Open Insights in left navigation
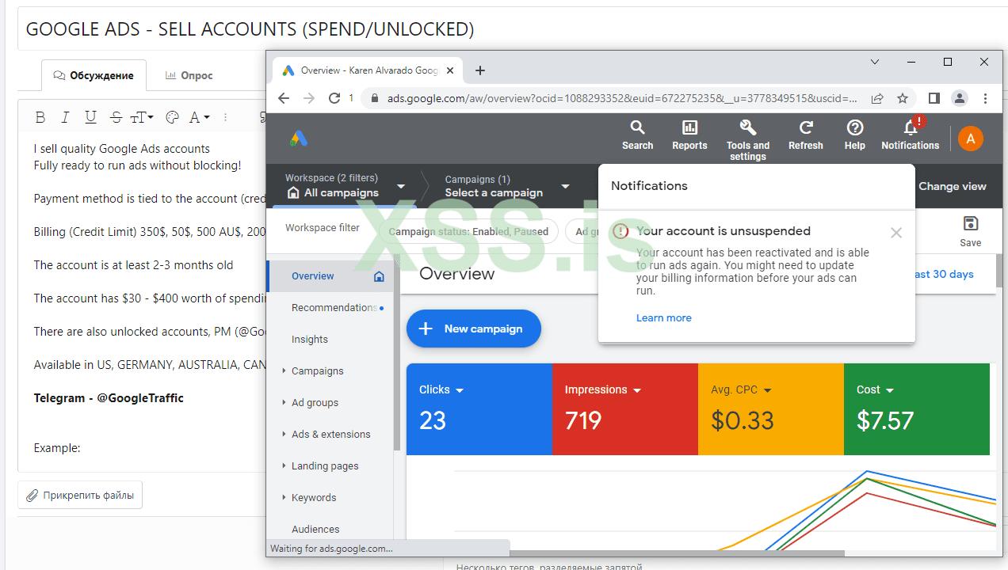This screenshot has height=570, width=1008. pyautogui.click(x=330, y=339)
